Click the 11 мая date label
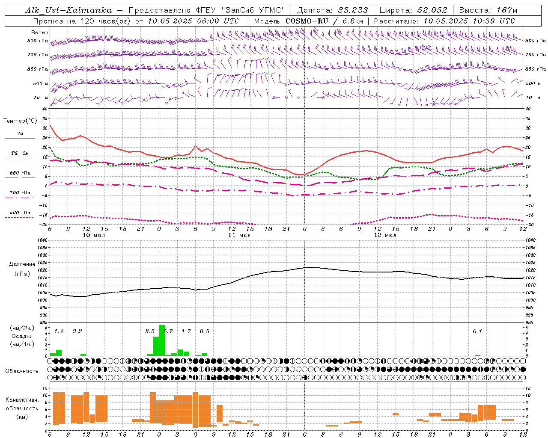The image size is (548, 438). click(239, 235)
